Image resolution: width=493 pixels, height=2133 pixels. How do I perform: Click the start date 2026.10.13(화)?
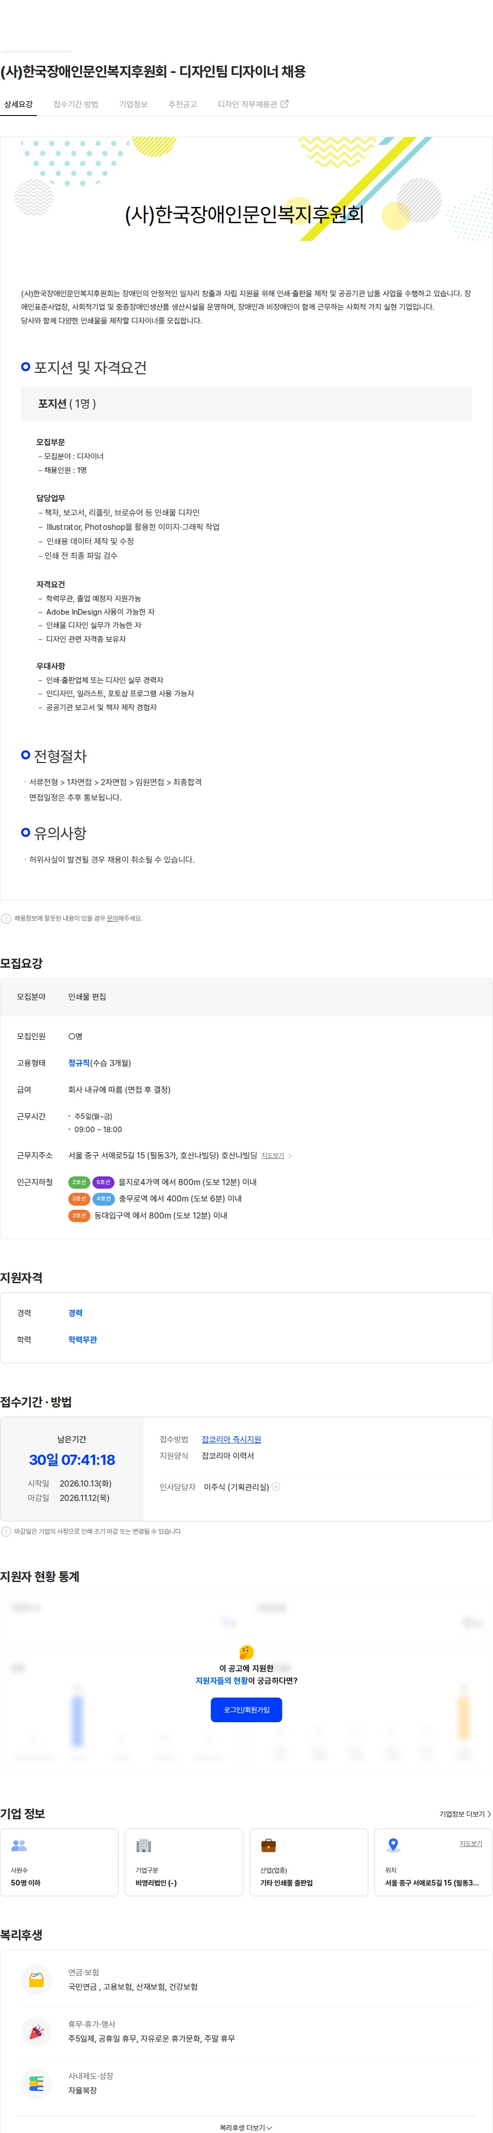coord(85,1483)
